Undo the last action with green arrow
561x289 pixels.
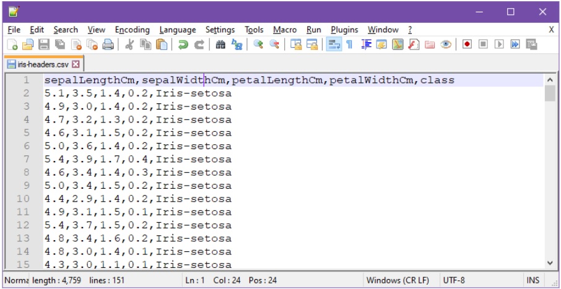coord(183,45)
